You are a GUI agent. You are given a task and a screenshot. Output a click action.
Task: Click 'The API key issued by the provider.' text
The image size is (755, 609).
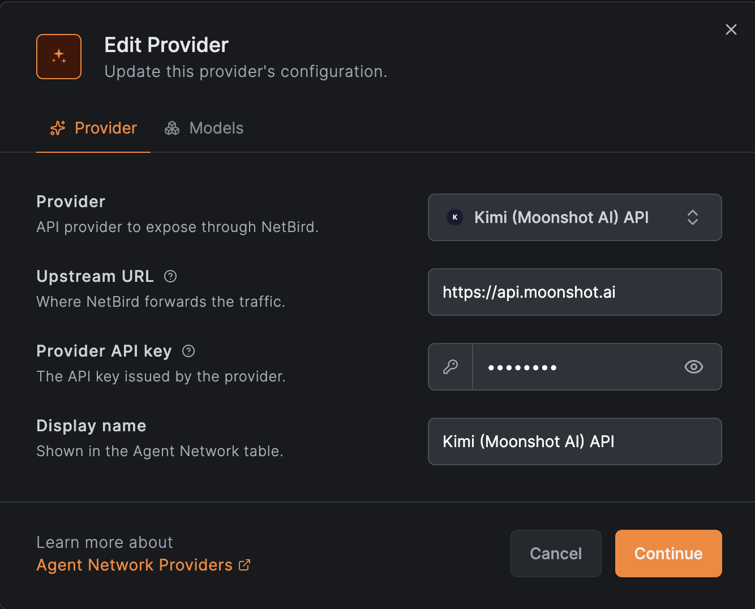click(161, 376)
